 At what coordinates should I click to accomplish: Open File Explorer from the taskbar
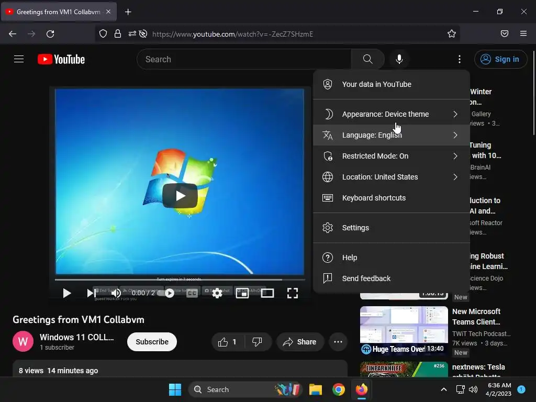coord(316,389)
